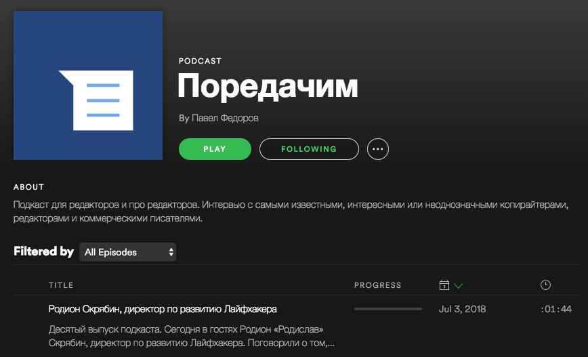Image resolution: width=588 pixels, height=357 pixels.
Task: Open episode Родион Скрябин, директор по развитию Лайфхакера
Action: 163,309
